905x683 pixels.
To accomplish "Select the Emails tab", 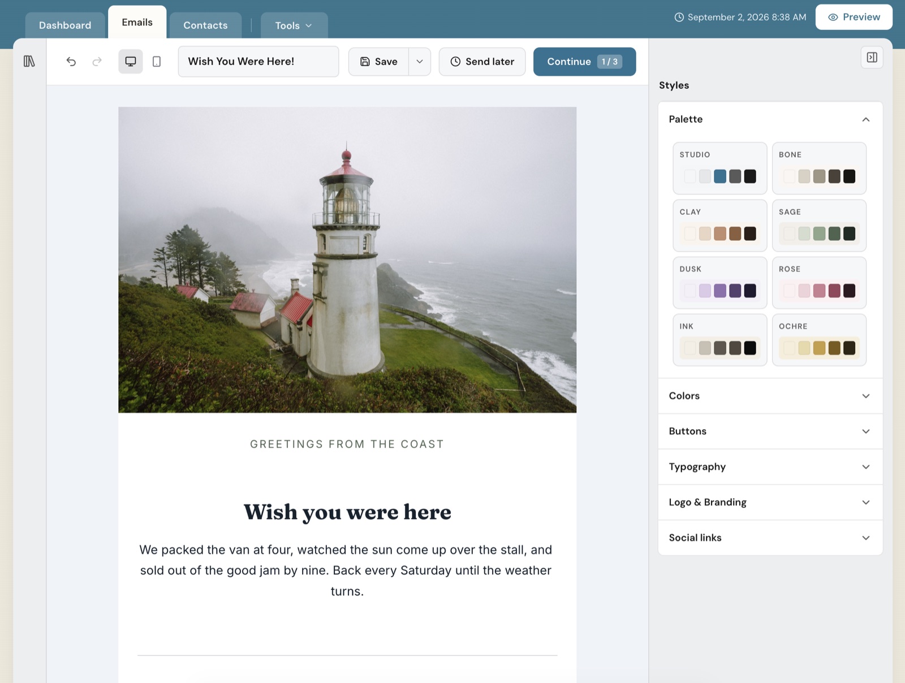I will pyautogui.click(x=137, y=22).
